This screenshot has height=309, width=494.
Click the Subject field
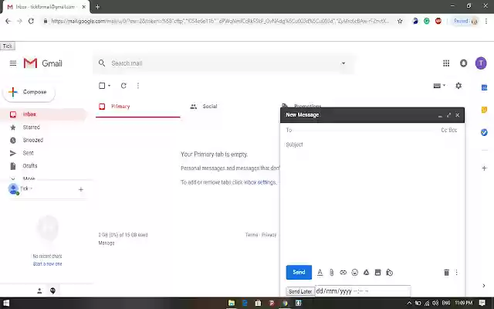click(x=372, y=144)
